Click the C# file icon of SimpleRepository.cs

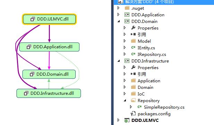coord(140,107)
